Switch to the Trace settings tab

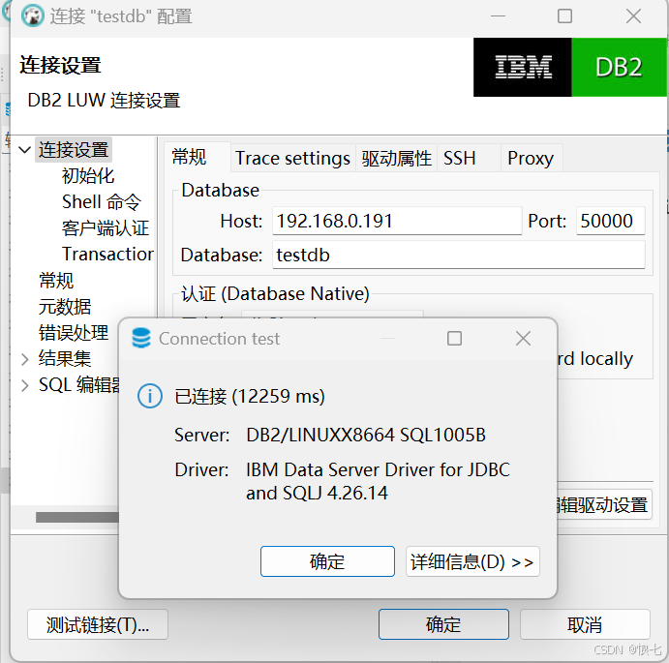292,159
